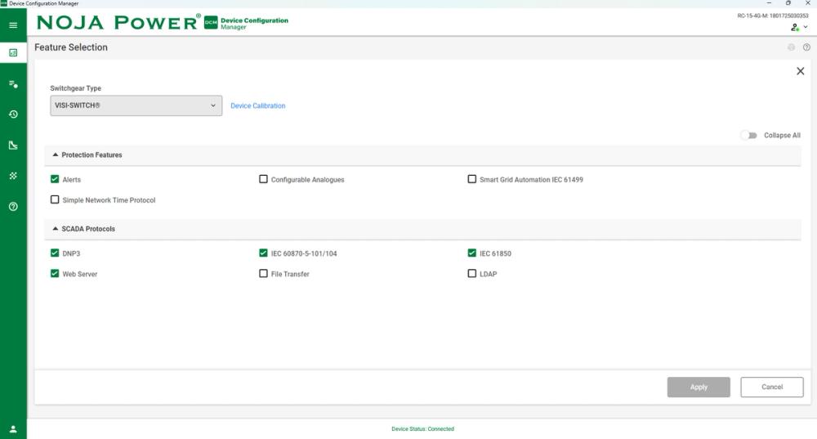Toggle the Collapse All switch
The height and width of the screenshot is (439, 817).
click(x=749, y=135)
